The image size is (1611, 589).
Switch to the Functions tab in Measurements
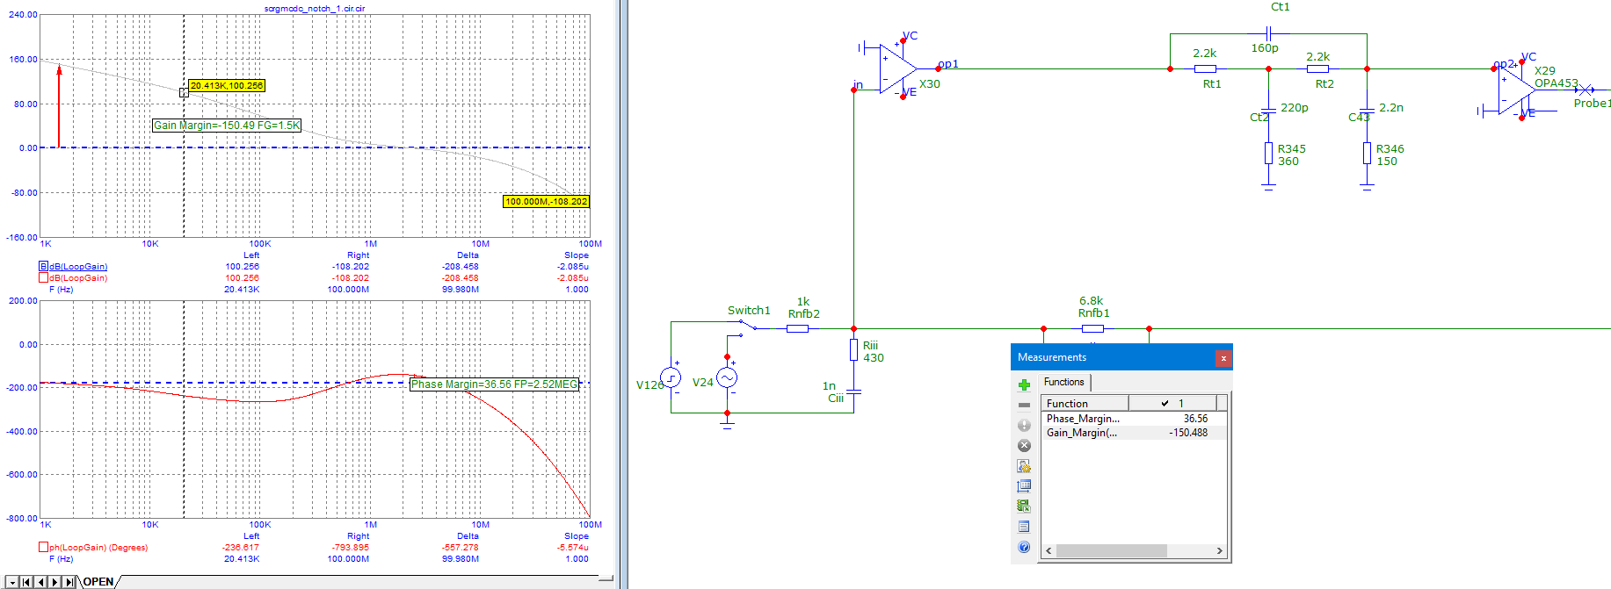pyautogui.click(x=1063, y=382)
